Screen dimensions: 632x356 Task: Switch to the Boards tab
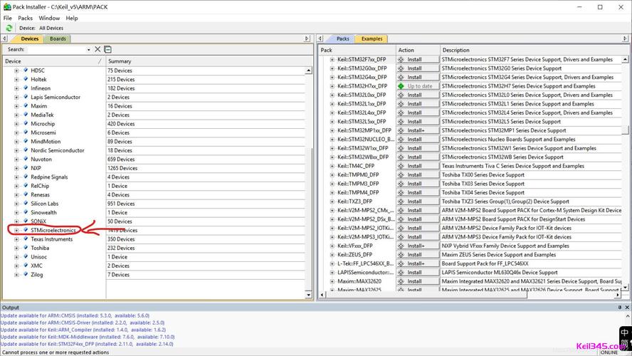pos(58,38)
